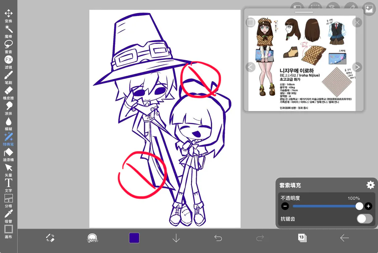Open the layers panel showing 13

302,238
